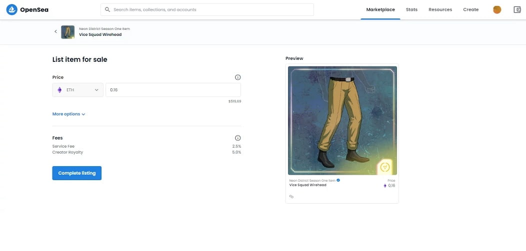Click the Price info icon
This screenshot has width=526, height=251.
[238, 77]
